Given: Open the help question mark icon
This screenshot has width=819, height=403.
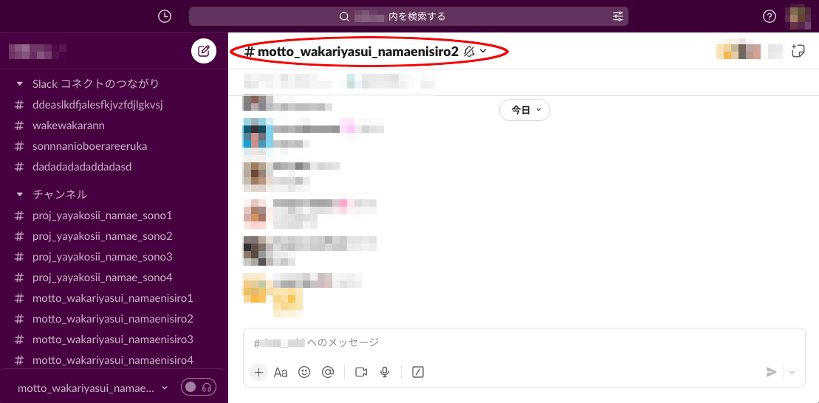Looking at the screenshot, I should 770,17.
